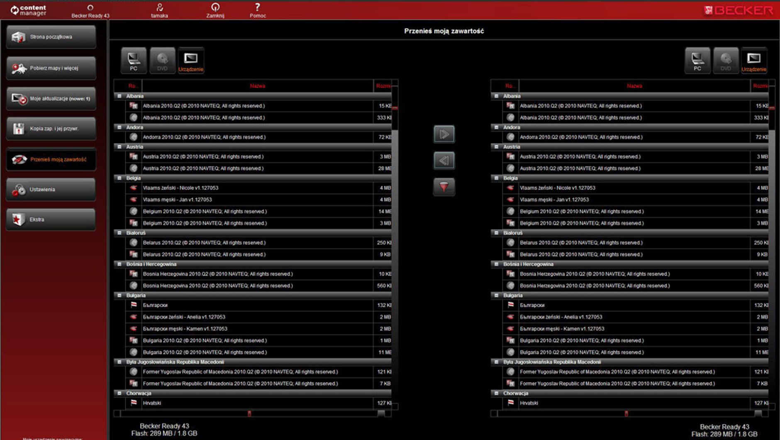Image resolution: width=780 pixels, height=440 pixels.
Task: Collapse Bośnia i Hercegowina group in right list
Action: coord(497,264)
